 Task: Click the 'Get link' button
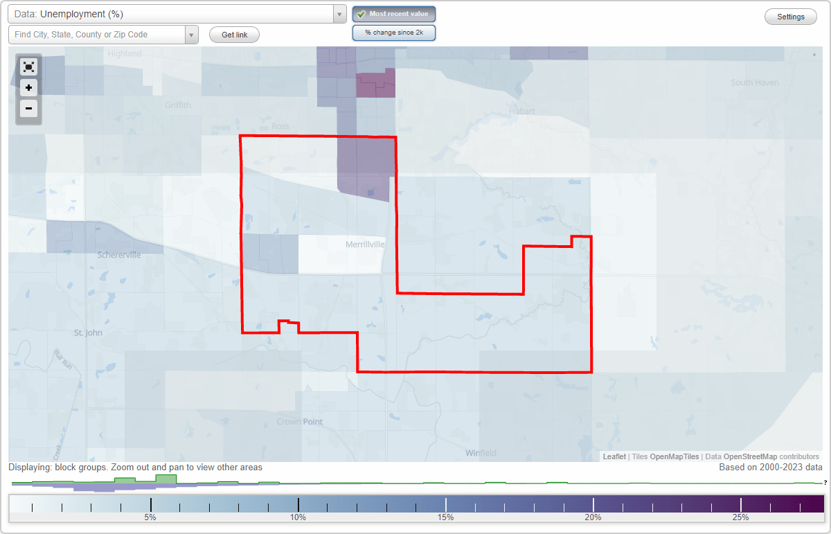tap(233, 33)
